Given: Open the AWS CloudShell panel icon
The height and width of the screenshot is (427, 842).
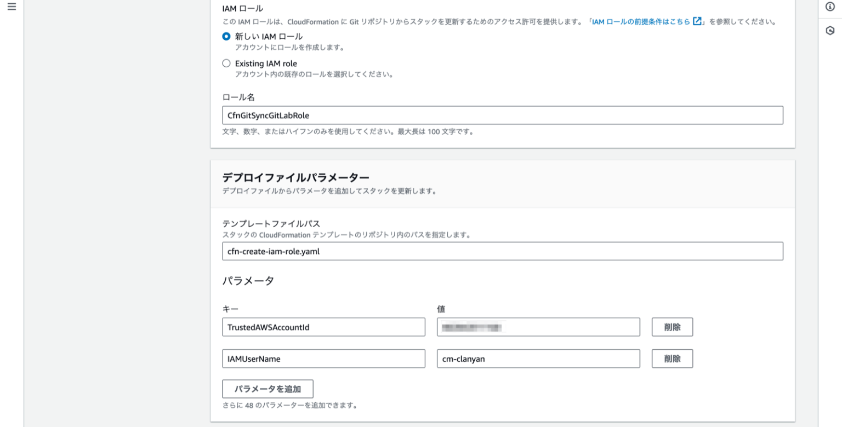Looking at the screenshot, I should pyautogui.click(x=829, y=30).
